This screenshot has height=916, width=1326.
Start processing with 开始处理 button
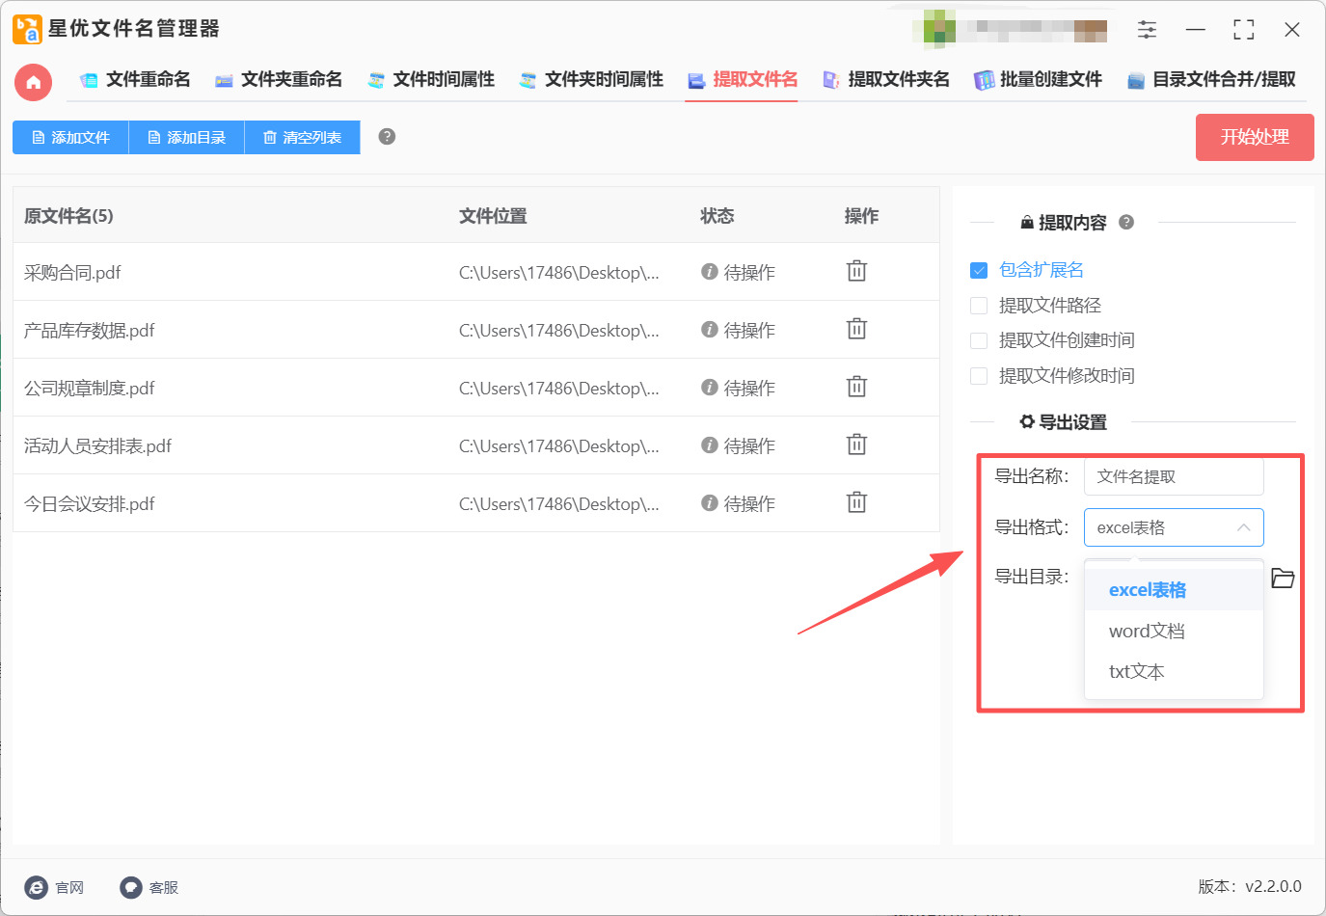coord(1255,137)
